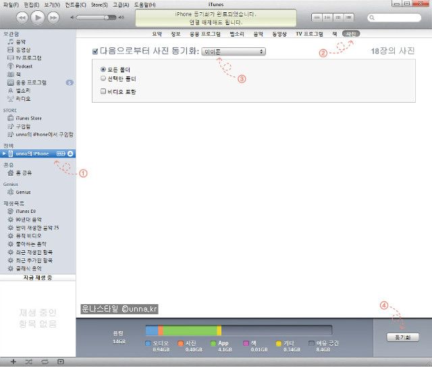Open the Store(S) menu
This screenshot has height=367, width=432.
99,5
